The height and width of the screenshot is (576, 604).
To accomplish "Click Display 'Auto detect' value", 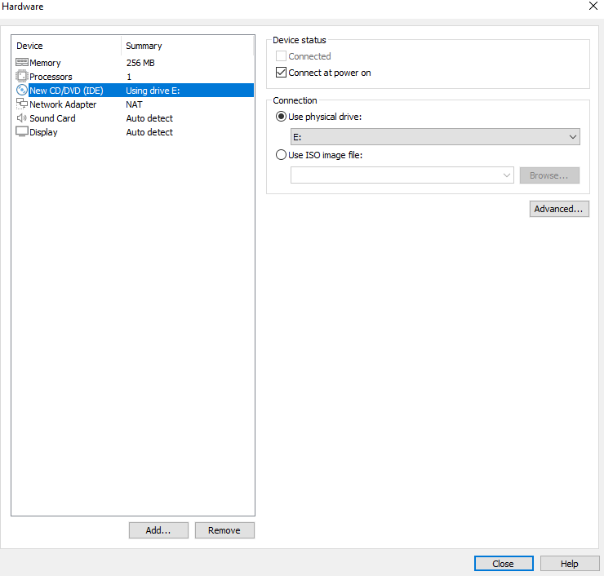I will pyautogui.click(x=149, y=132).
